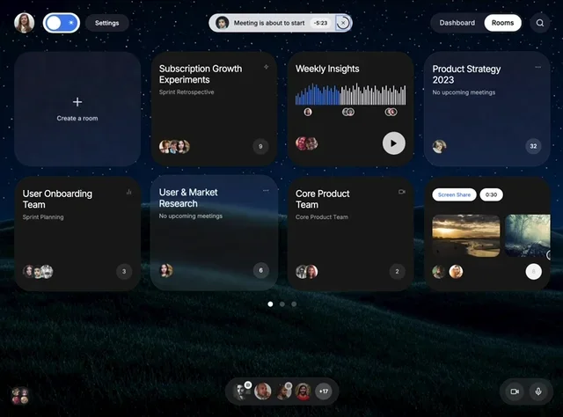This screenshot has height=417, width=563.
Task: Click the Sprint Planning subtitle
Action: tap(43, 217)
